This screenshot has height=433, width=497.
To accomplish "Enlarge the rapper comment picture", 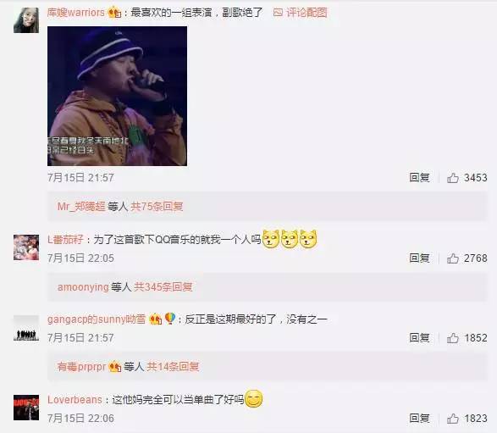I will click(117, 96).
